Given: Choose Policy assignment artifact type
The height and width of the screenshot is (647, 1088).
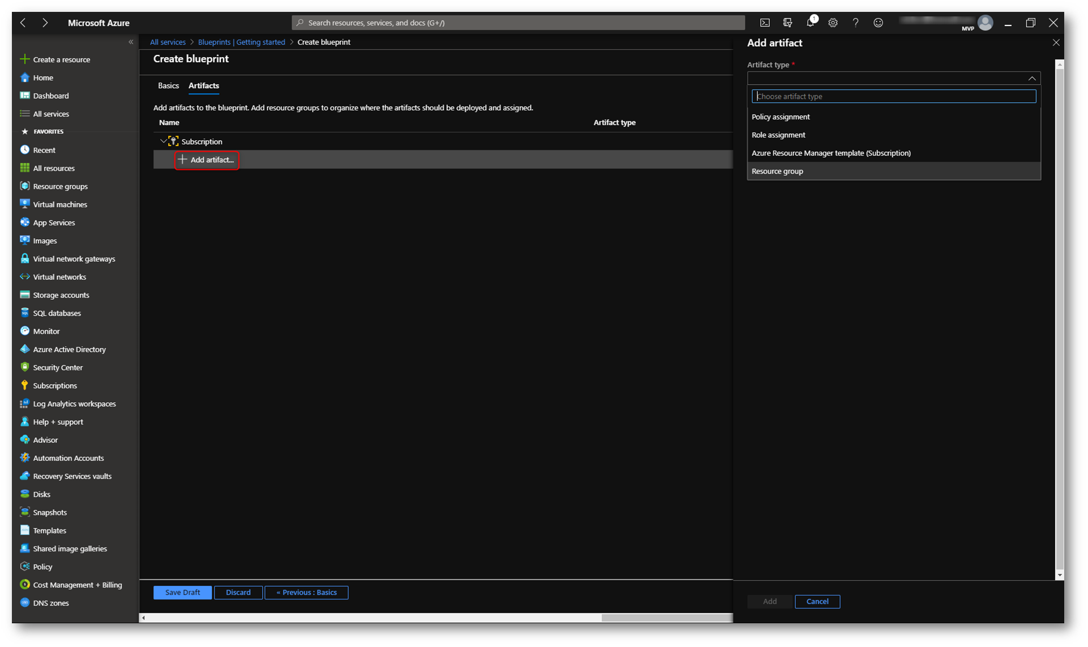Looking at the screenshot, I should click(894, 117).
